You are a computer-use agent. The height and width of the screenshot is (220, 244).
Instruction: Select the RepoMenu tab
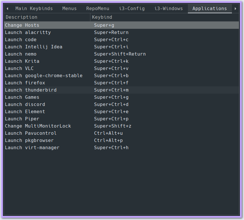tap(98, 8)
